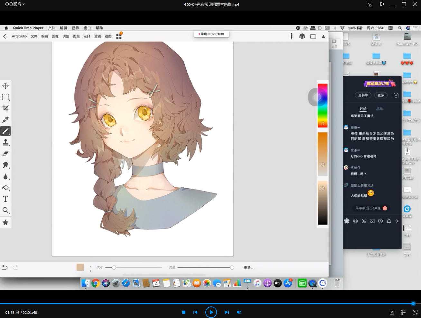Click the current brush color swatch
This screenshot has width=421, height=318.
pyautogui.click(x=80, y=267)
